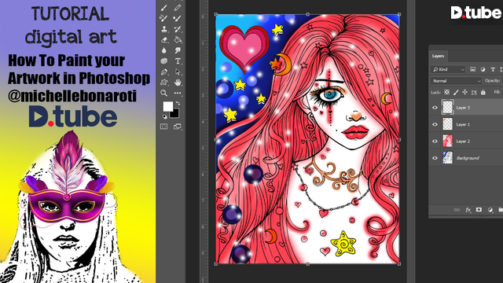
Task: Hide the Background layer eye
Action: tap(435, 158)
